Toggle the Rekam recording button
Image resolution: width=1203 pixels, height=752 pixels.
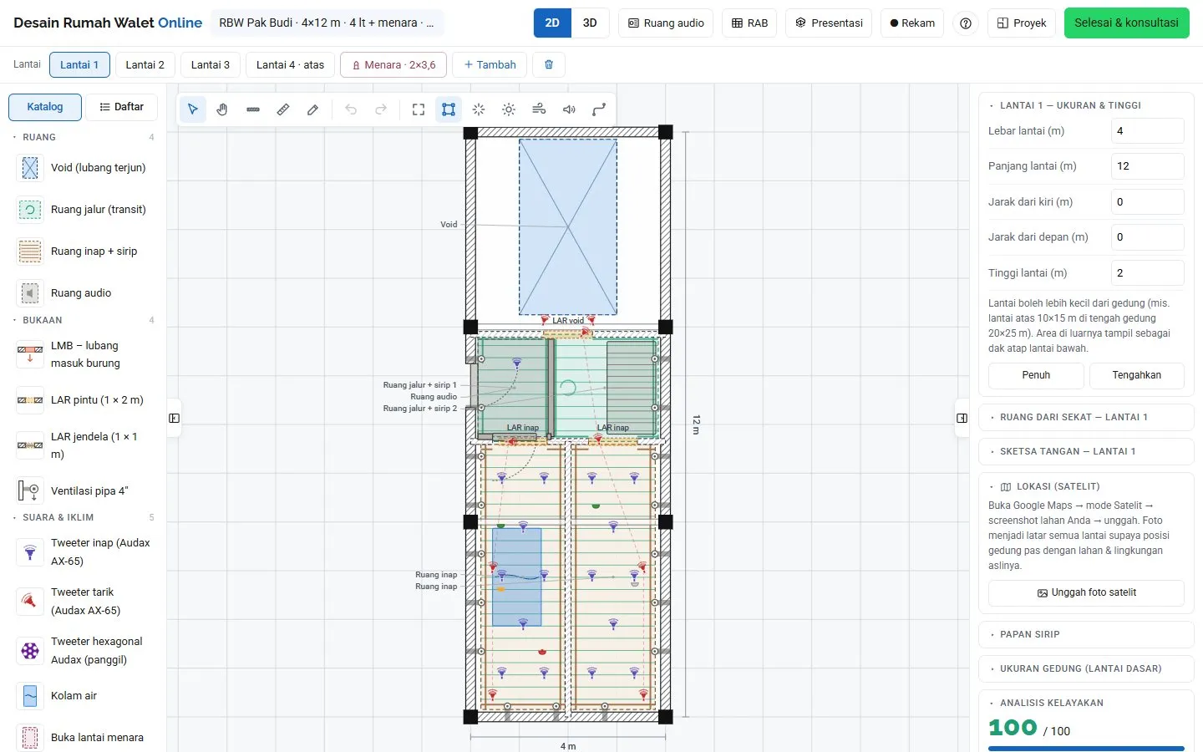912,23
